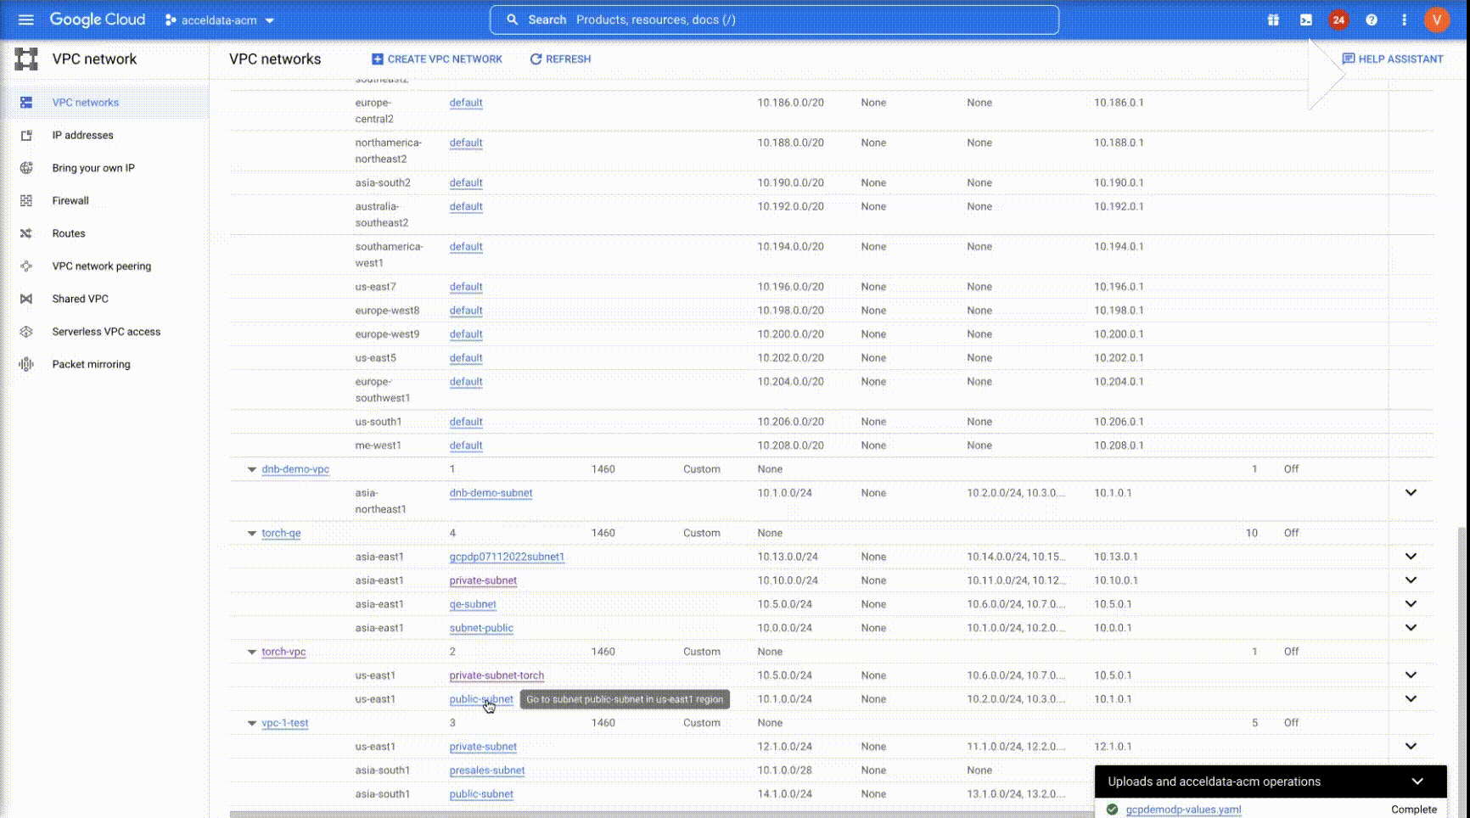Expand details chevron for private-subnet-torch row
Screen dimensions: 1470x818
click(x=1411, y=675)
